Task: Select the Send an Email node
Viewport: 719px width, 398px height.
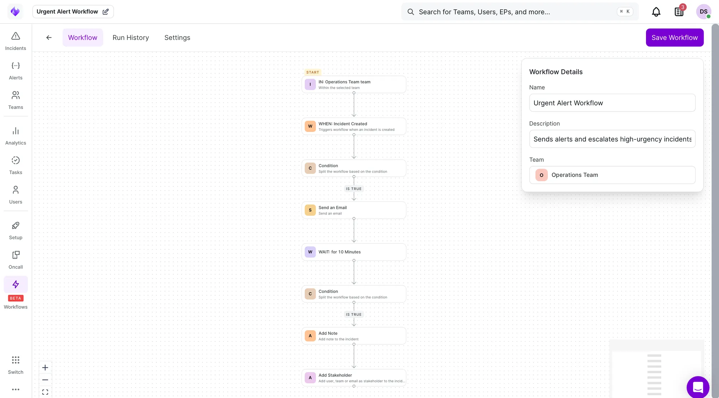Action: click(x=354, y=210)
